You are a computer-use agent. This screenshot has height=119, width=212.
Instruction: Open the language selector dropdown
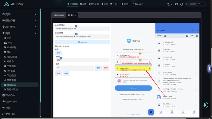tap(170, 4)
